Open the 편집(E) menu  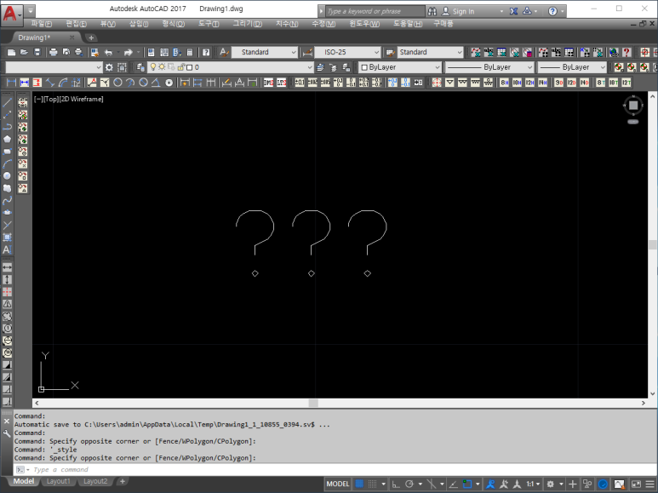pyautogui.click(x=77, y=24)
